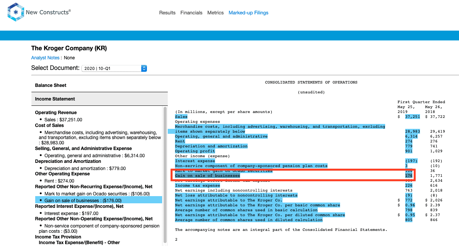Select the Marked-up Filings nav item

coord(248,13)
